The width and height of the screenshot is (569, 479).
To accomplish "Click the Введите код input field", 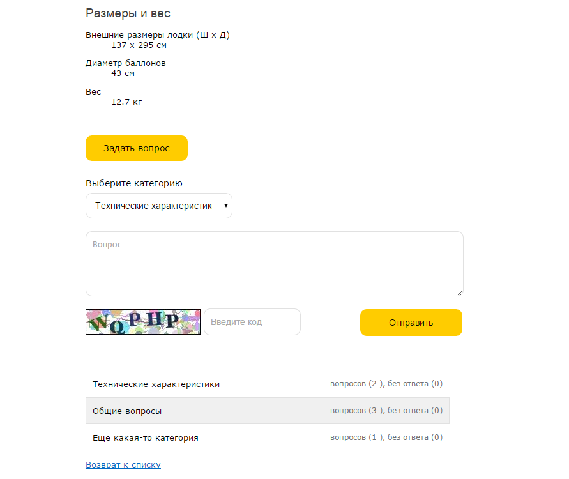I will coord(252,322).
